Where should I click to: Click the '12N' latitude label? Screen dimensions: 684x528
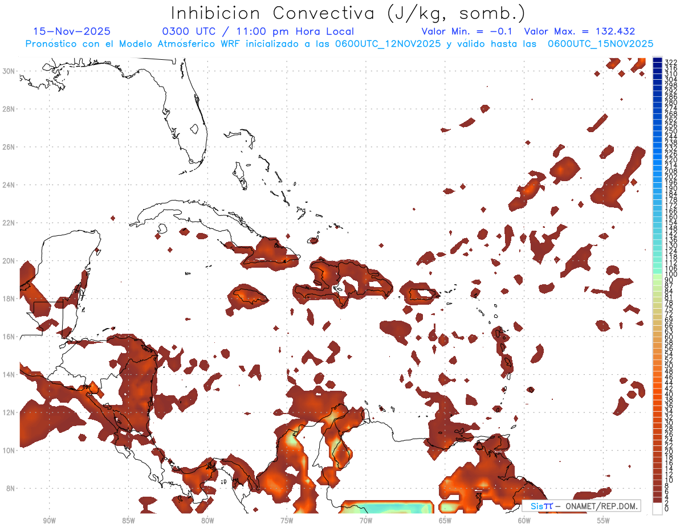point(9,412)
